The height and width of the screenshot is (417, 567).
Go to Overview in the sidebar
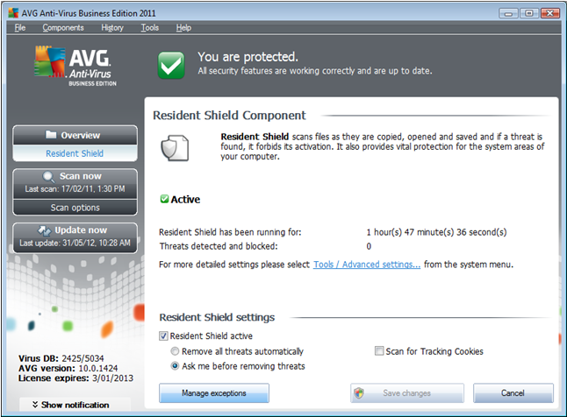pos(75,135)
